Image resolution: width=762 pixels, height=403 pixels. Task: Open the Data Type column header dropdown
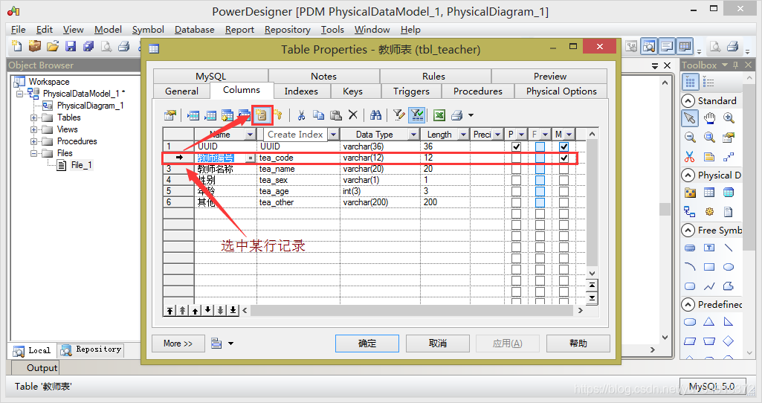413,134
